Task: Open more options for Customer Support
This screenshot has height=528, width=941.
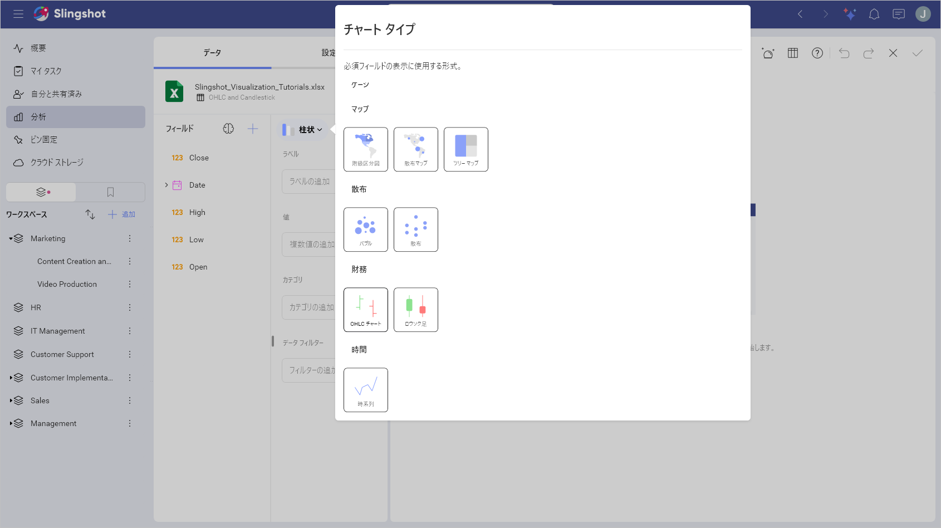Action: click(x=130, y=354)
